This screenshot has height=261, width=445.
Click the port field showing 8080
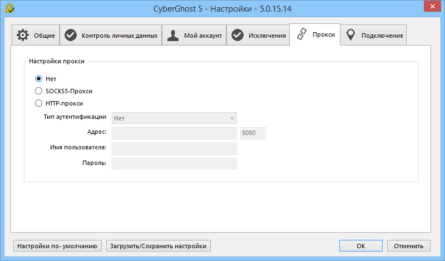click(x=253, y=133)
